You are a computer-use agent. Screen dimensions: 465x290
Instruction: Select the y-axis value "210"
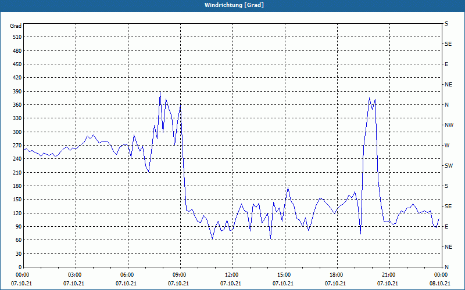17,172
